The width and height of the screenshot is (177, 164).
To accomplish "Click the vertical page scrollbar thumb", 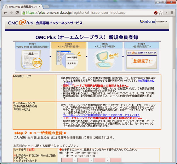I will click(x=174, y=42).
